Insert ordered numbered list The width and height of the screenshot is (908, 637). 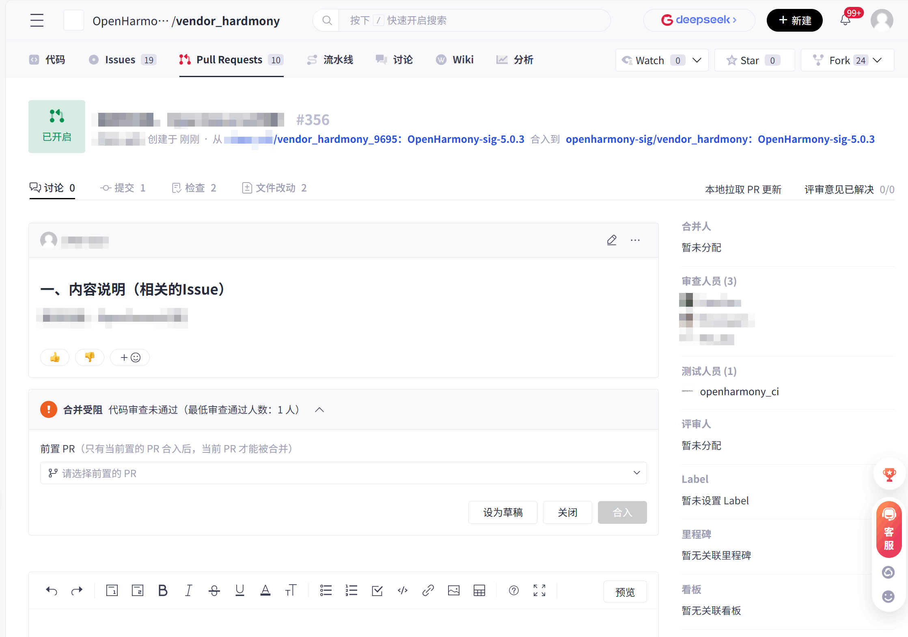(x=351, y=591)
